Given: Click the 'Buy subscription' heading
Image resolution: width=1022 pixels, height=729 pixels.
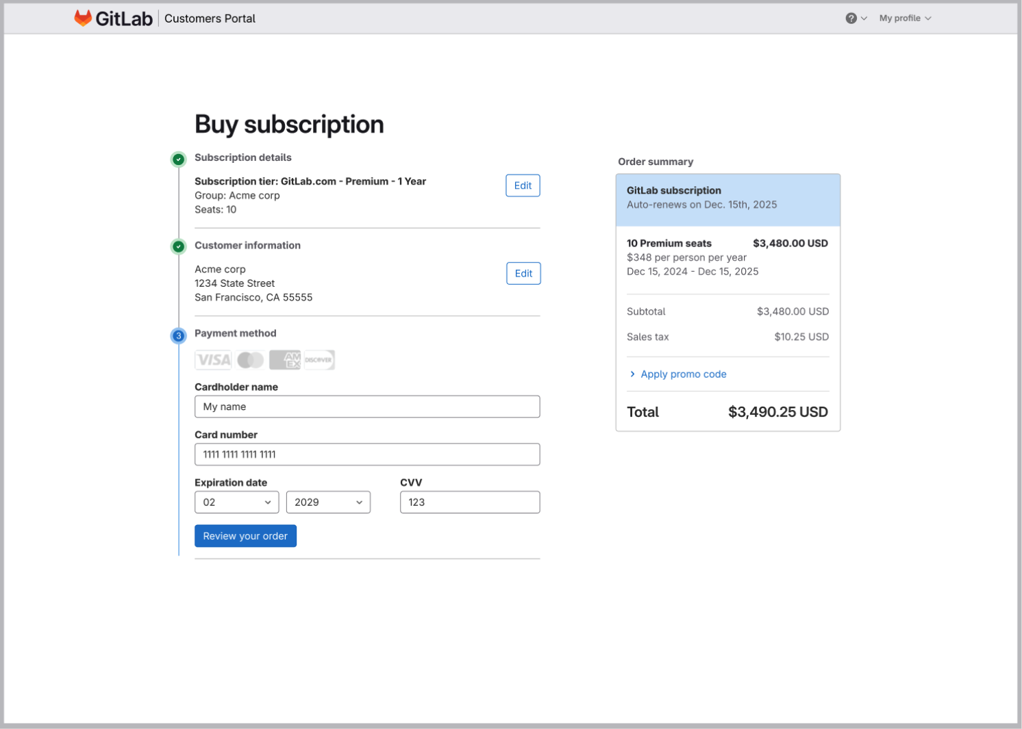Looking at the screenshot, I should pos(289,125).
